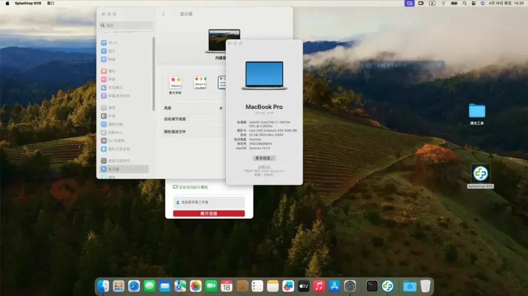Open 通知 (Notifications) in settings sidebar

108,71
